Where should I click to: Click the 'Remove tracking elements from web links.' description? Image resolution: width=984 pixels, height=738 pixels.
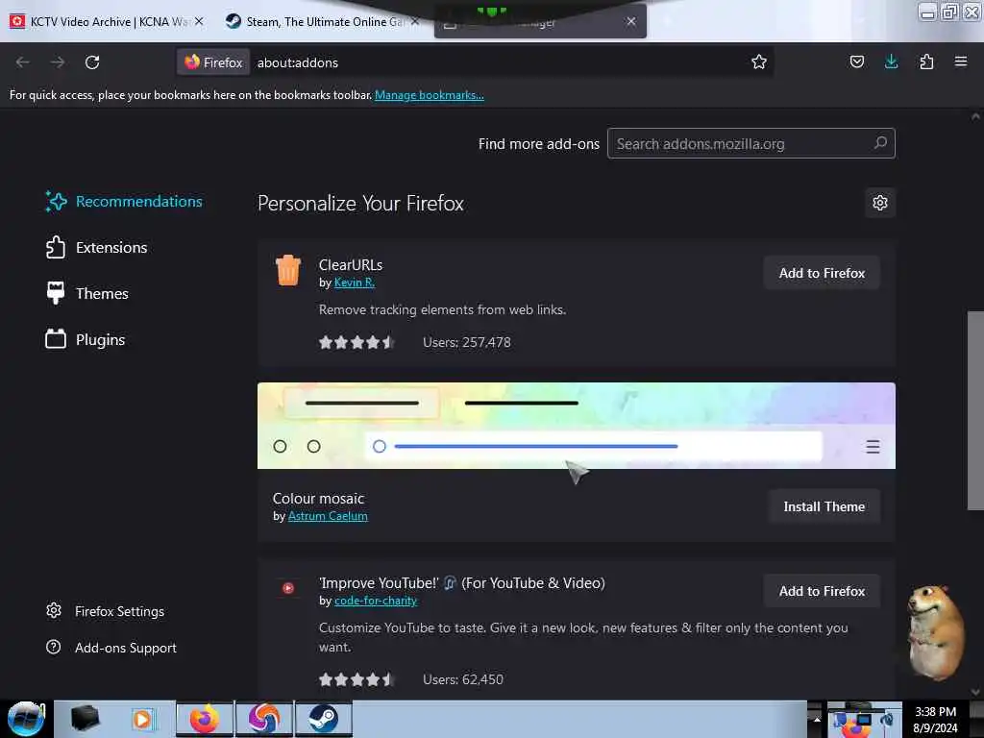click(x=442, y=310)
